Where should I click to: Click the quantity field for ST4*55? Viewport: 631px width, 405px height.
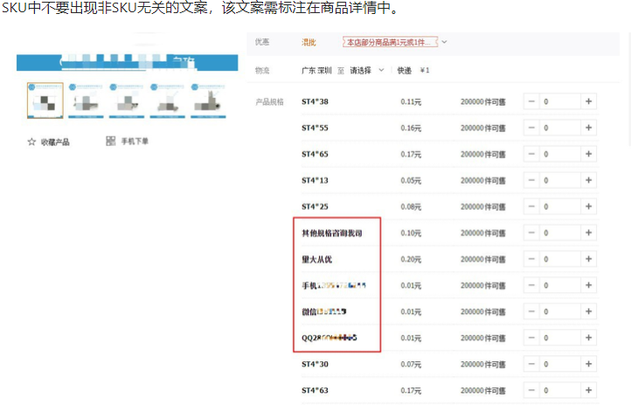coord(559,128)
